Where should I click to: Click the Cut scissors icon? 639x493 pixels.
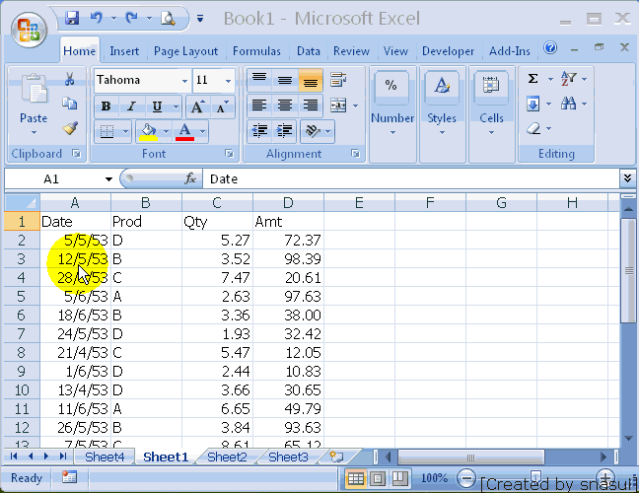click(x=70, y=80)
